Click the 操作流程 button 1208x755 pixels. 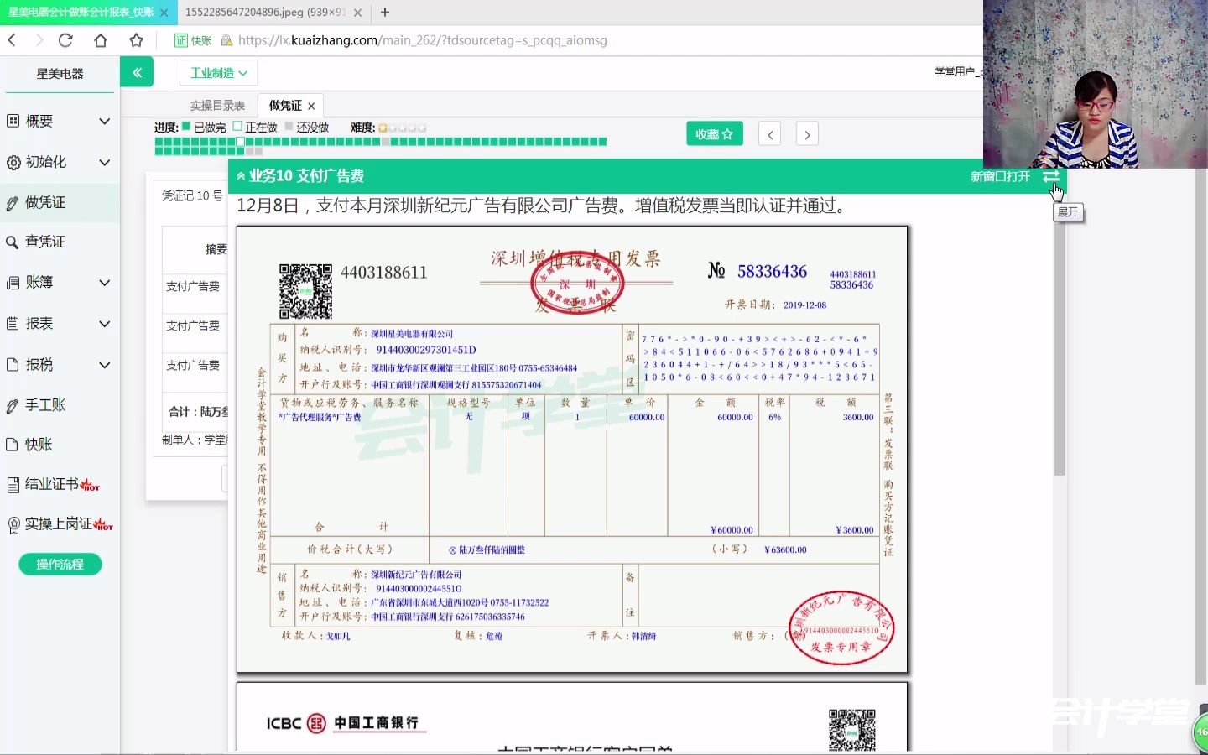point(60,564)
